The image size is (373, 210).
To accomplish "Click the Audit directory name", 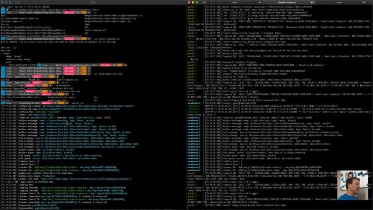I will point(3,16).
